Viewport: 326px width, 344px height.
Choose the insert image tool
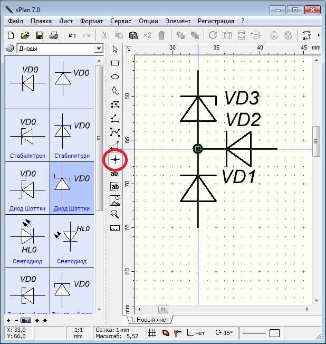(x=115, y=200)
